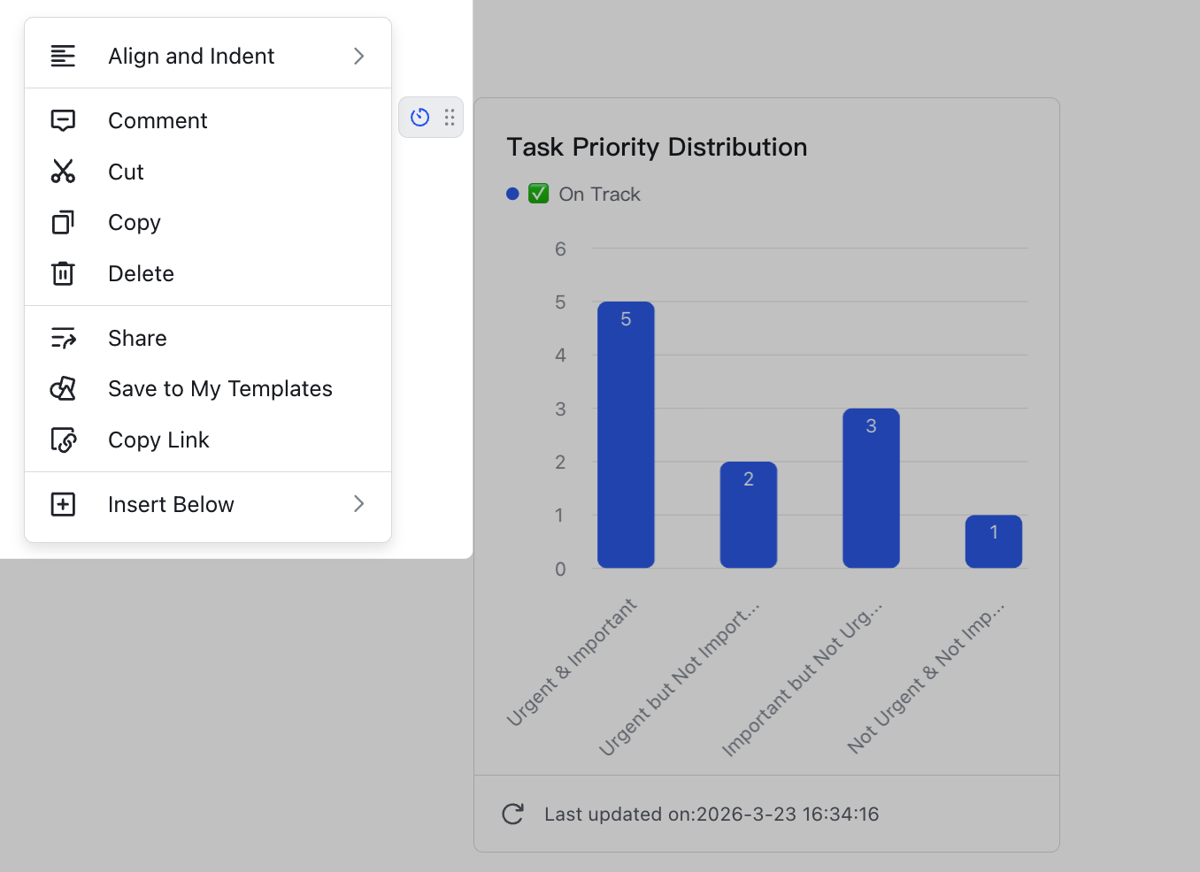1200x872 pixels.
Task: Click the Not Urgent & Not Important bar labeled 1
Action: point(994,541)
